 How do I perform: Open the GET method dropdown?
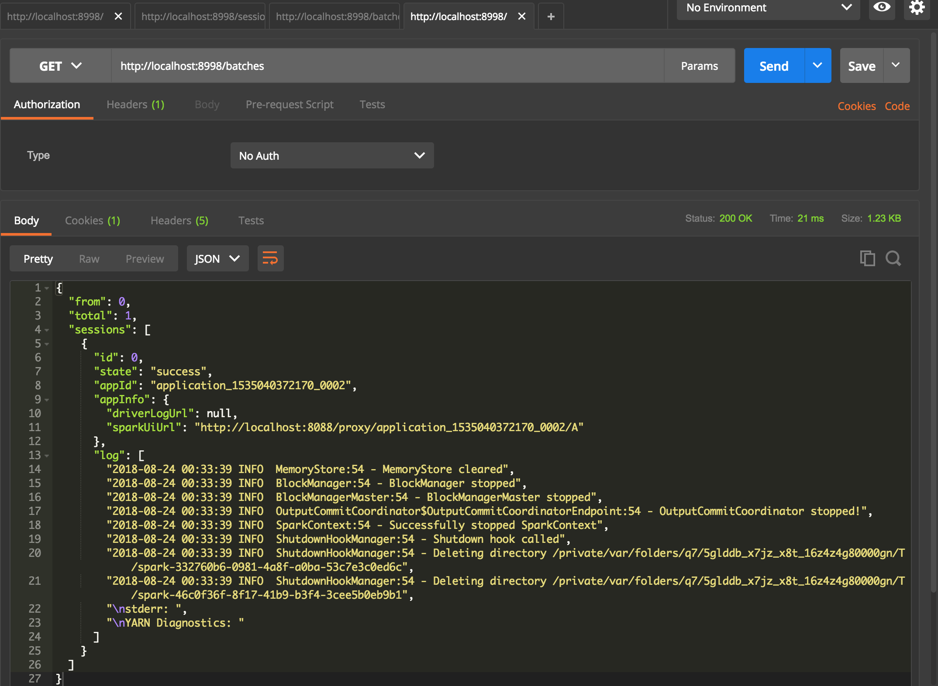60,66
